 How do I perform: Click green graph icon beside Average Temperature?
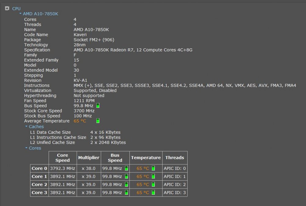tap(98, 121)
